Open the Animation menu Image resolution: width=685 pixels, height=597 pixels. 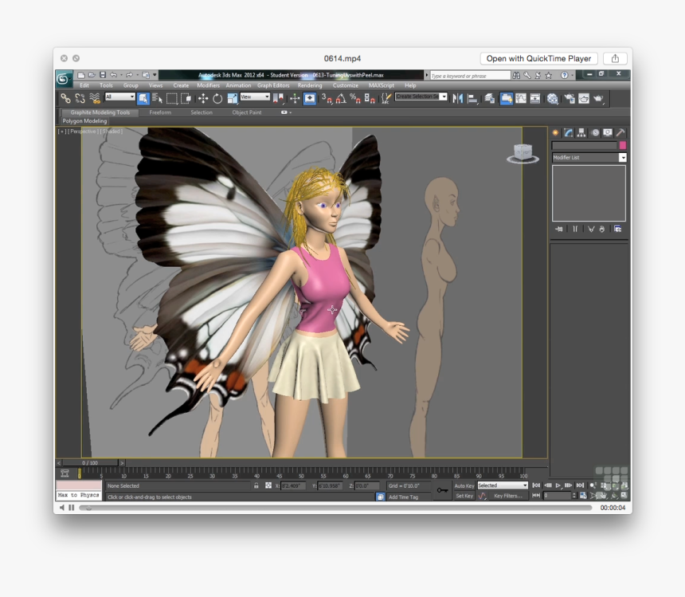(x=239, y=85)
